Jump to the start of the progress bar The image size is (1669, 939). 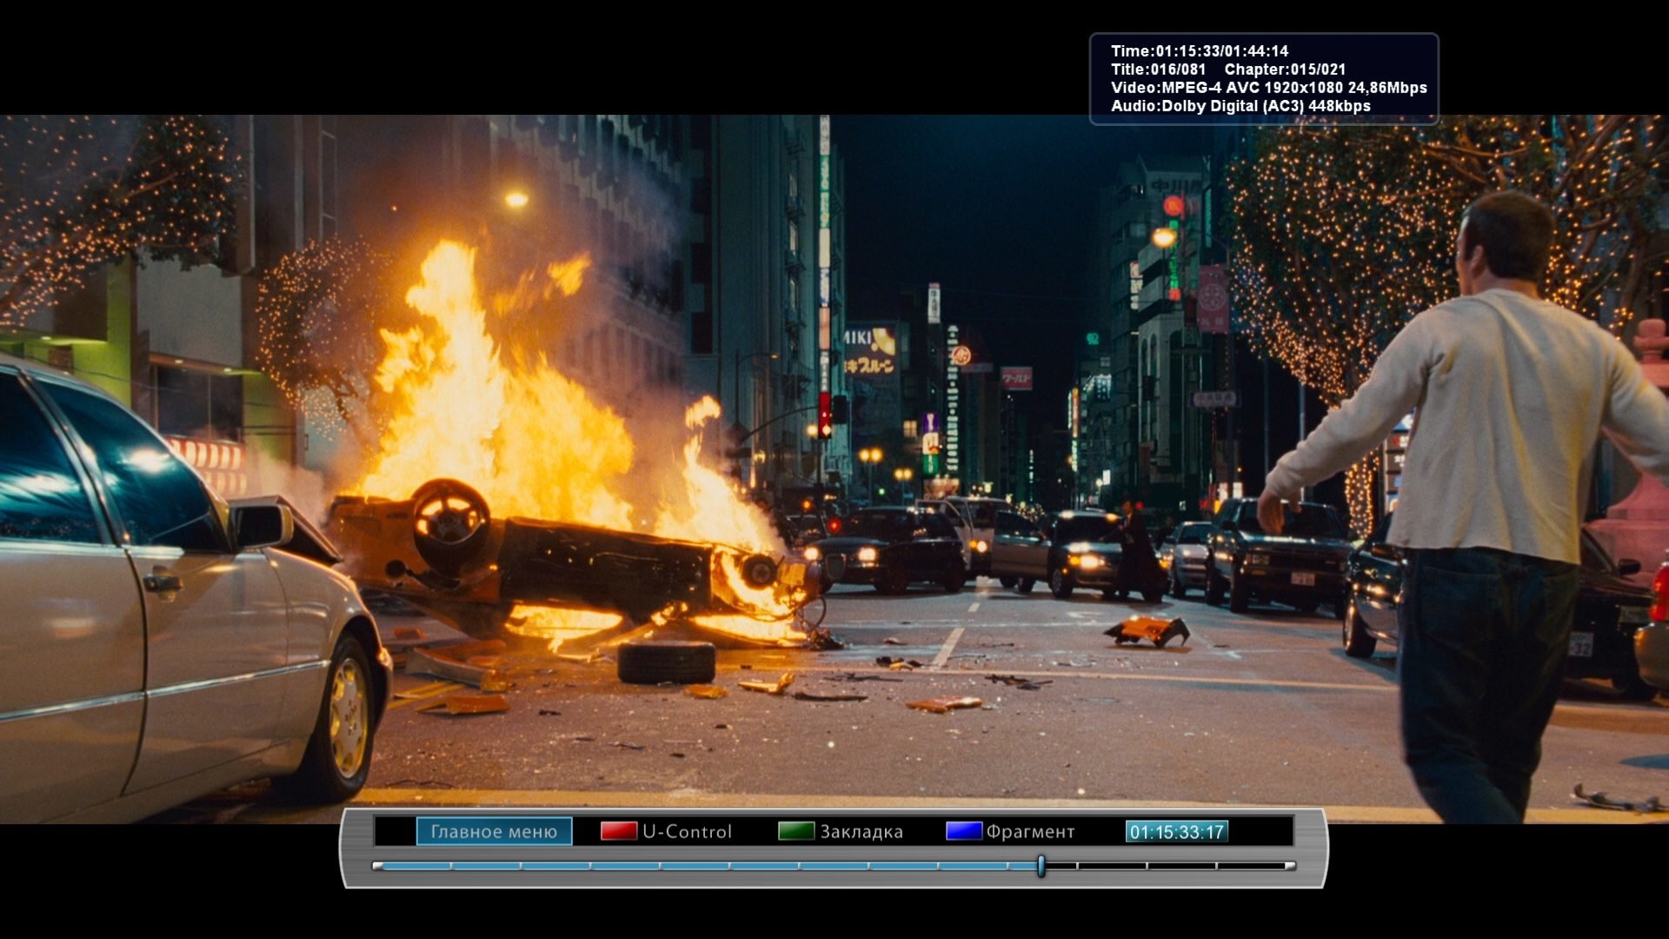[x=377, y=865]
